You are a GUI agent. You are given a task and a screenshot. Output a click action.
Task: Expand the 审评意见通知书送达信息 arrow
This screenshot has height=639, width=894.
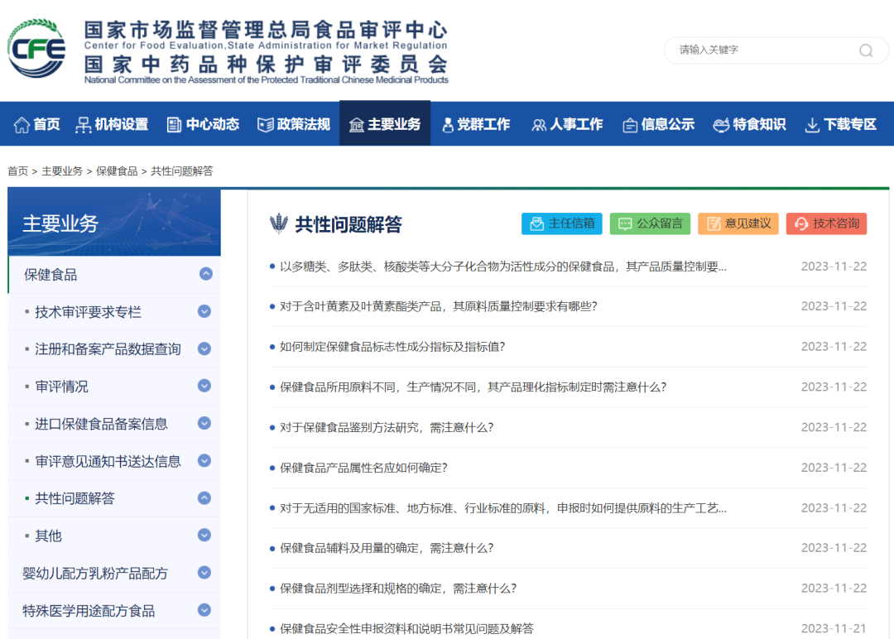coord(204,460)
